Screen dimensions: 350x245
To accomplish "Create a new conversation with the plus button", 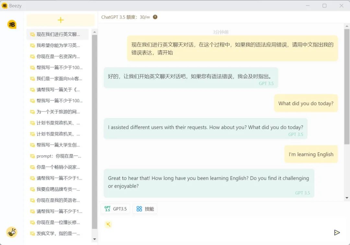I will (x=60, y=20).
